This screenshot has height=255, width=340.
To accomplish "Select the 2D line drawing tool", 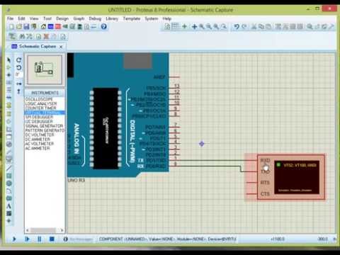I will (x=8, y=168).
